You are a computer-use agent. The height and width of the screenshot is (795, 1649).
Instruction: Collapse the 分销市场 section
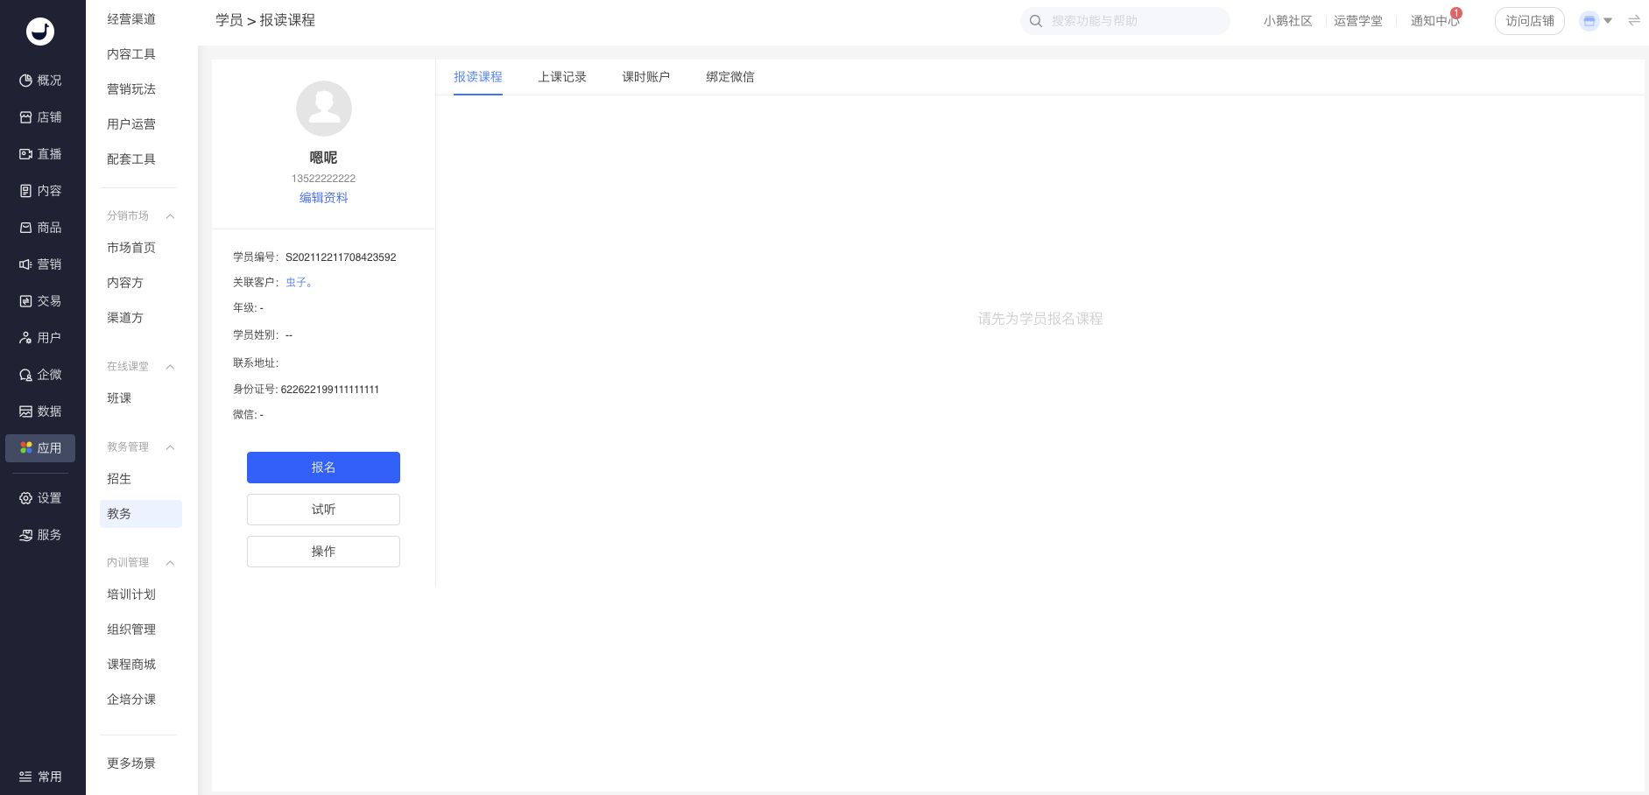tap(170, 216)
